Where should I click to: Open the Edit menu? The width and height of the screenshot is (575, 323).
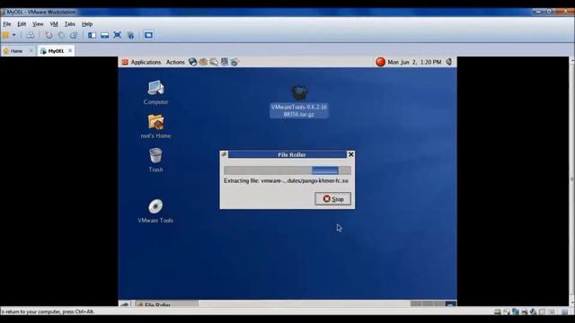[22, 24]
